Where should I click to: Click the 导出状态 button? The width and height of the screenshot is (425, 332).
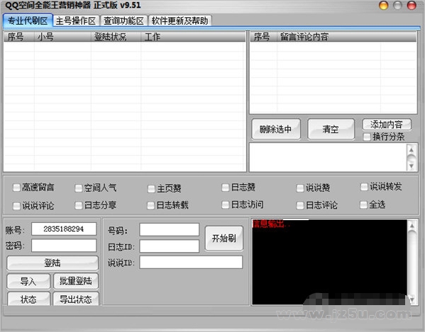click(76, 299)
